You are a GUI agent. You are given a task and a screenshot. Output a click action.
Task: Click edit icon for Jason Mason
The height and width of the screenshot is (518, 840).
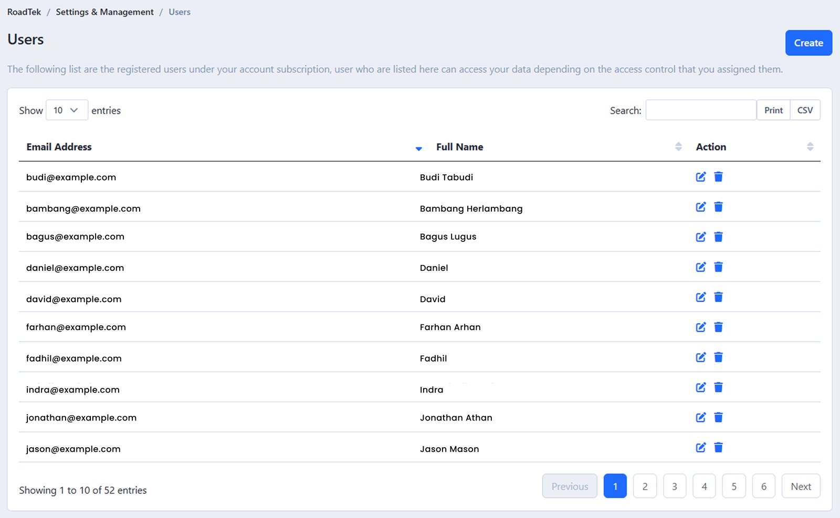(x=700, y=448)
